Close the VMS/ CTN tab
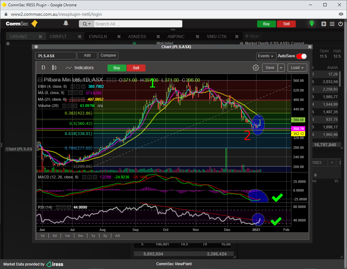The height and width of the screenshot is (269, 347). 237,36
